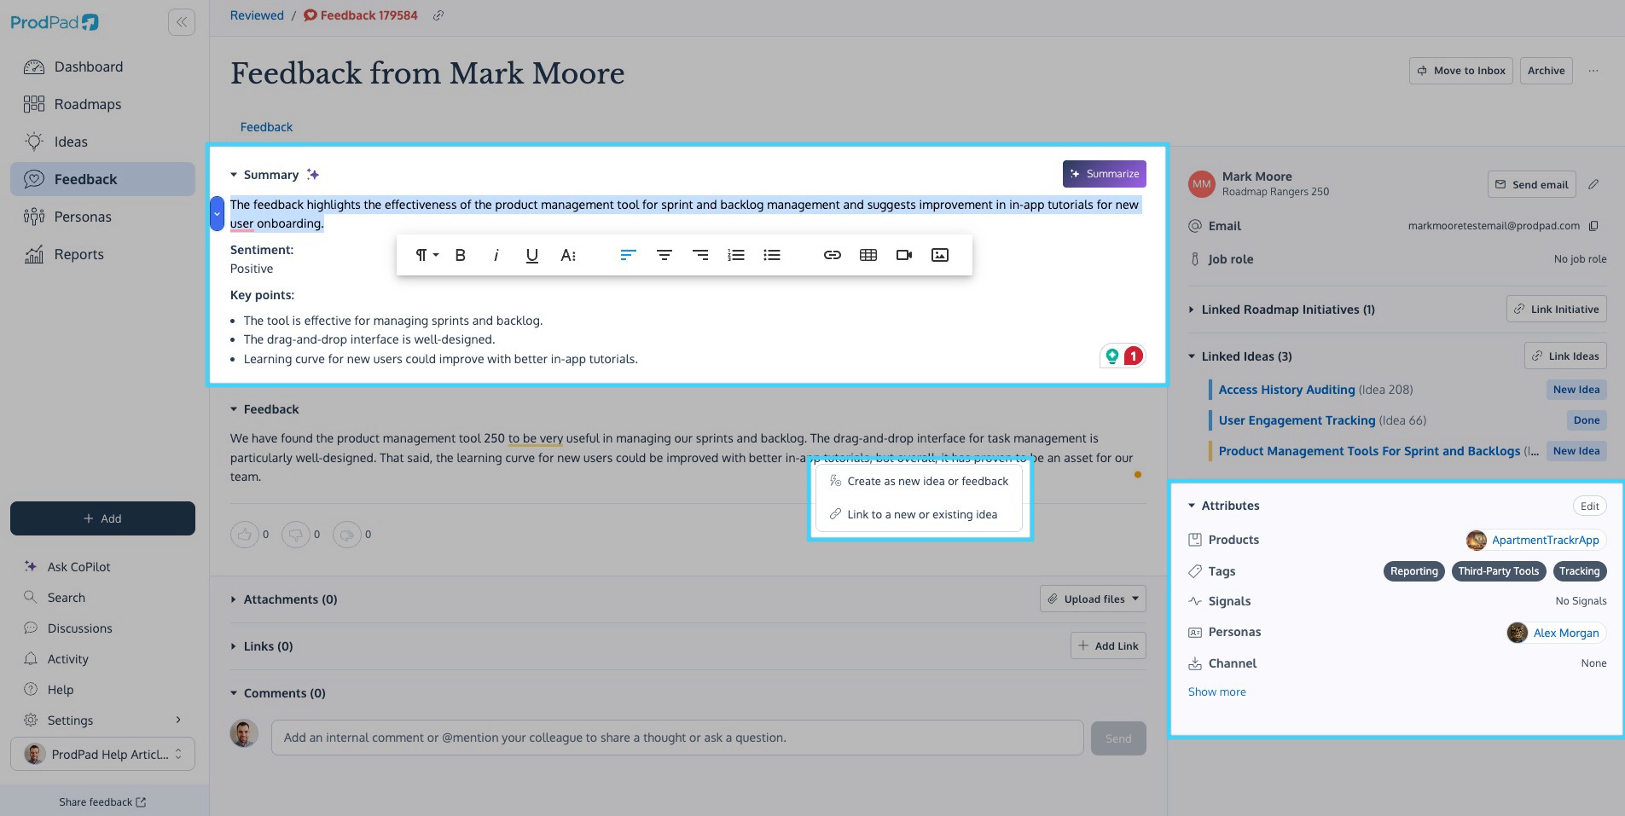The width and height of the screenshot is (1625, 816).
Task: Click the thumbs up reaction
Action: [x=245, y=535]
